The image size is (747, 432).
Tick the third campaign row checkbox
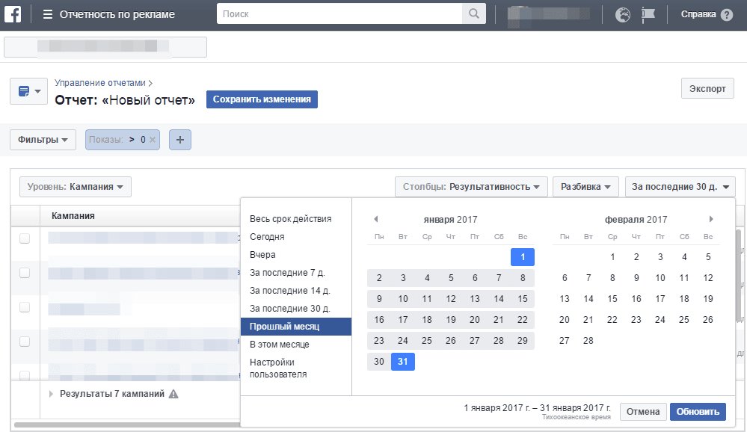pyautogui.click(x=25, y=307)
